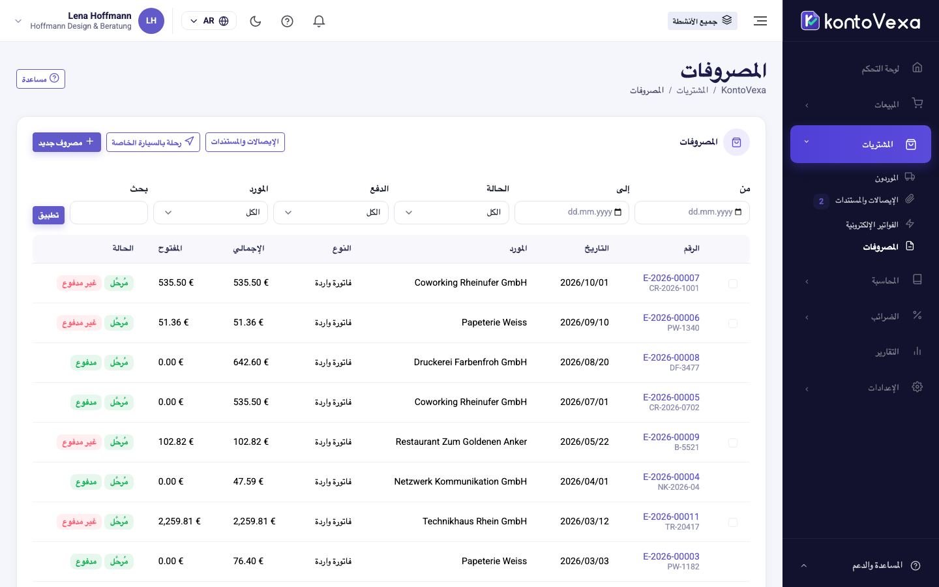Click the الإيصالات والمستندات header button

tap(245, 142)
